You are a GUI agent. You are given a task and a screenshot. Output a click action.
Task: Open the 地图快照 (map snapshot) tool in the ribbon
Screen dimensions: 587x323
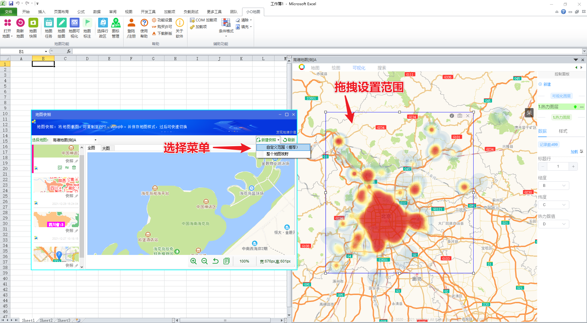coord(33,28)
